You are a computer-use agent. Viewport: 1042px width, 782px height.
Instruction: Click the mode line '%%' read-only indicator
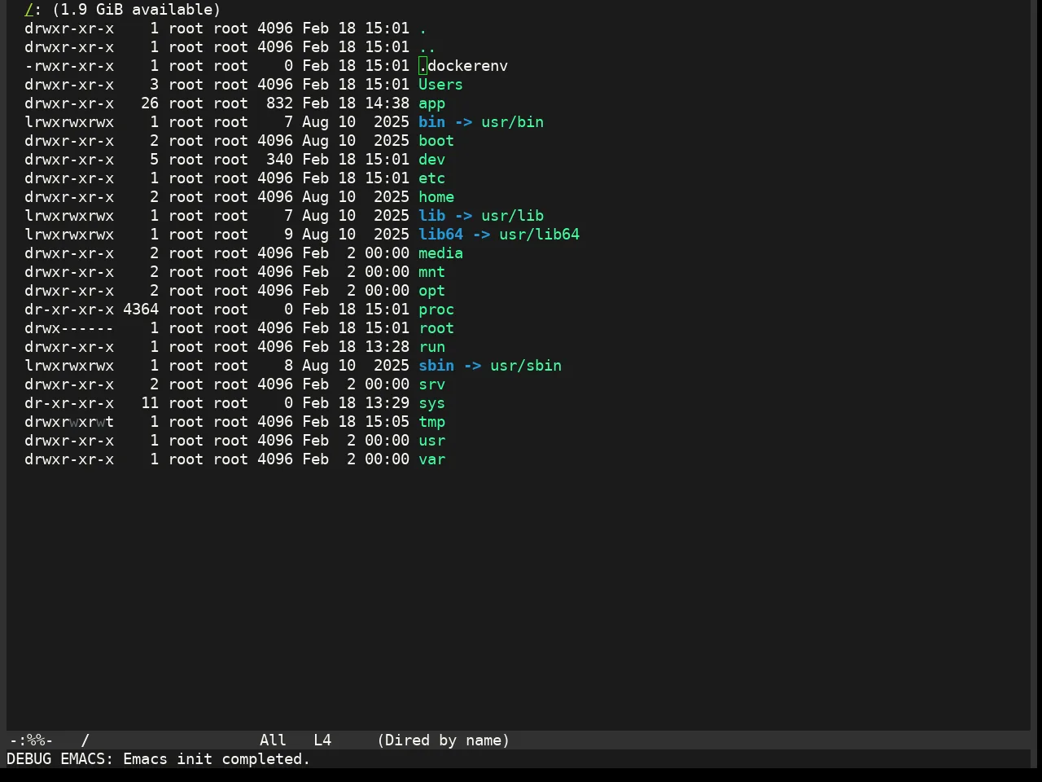35,740
